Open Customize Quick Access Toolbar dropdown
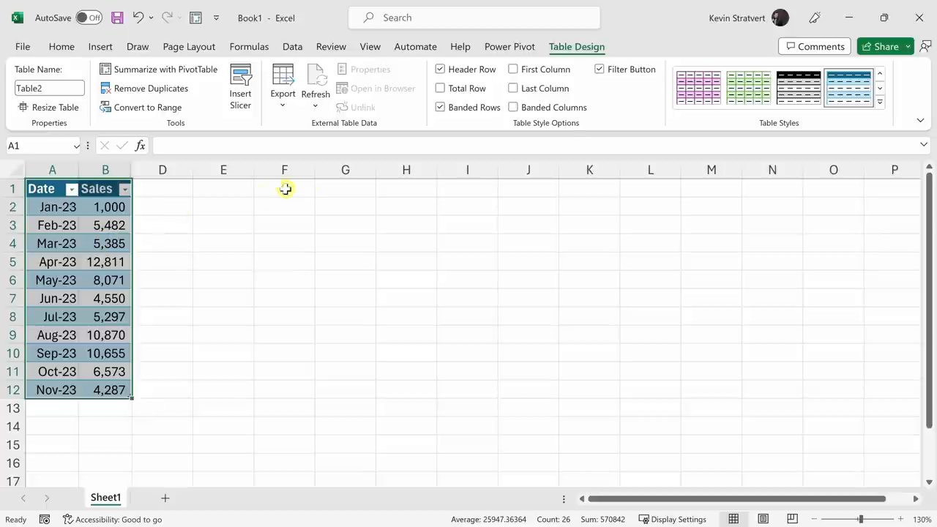 (216, 18)
